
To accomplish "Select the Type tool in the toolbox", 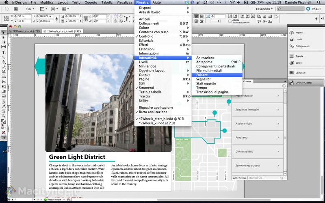I will (4, 52).
